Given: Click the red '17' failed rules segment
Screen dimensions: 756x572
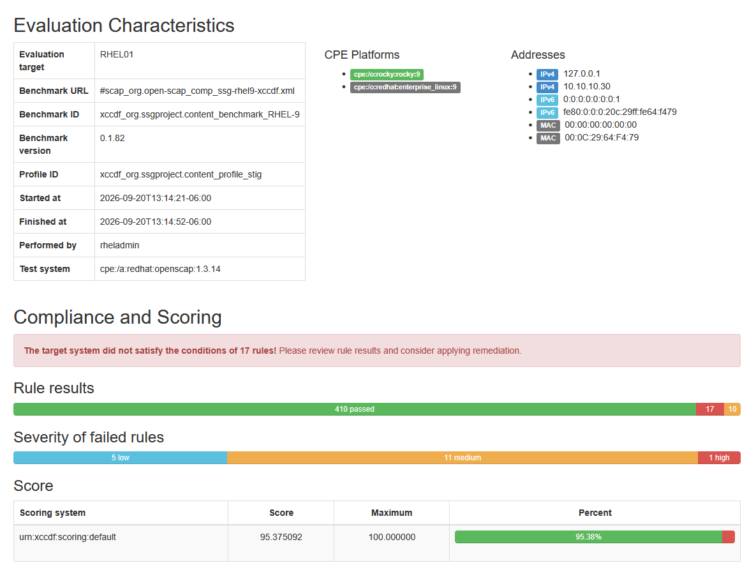Looking at the screenshot, I should [709, 409].
